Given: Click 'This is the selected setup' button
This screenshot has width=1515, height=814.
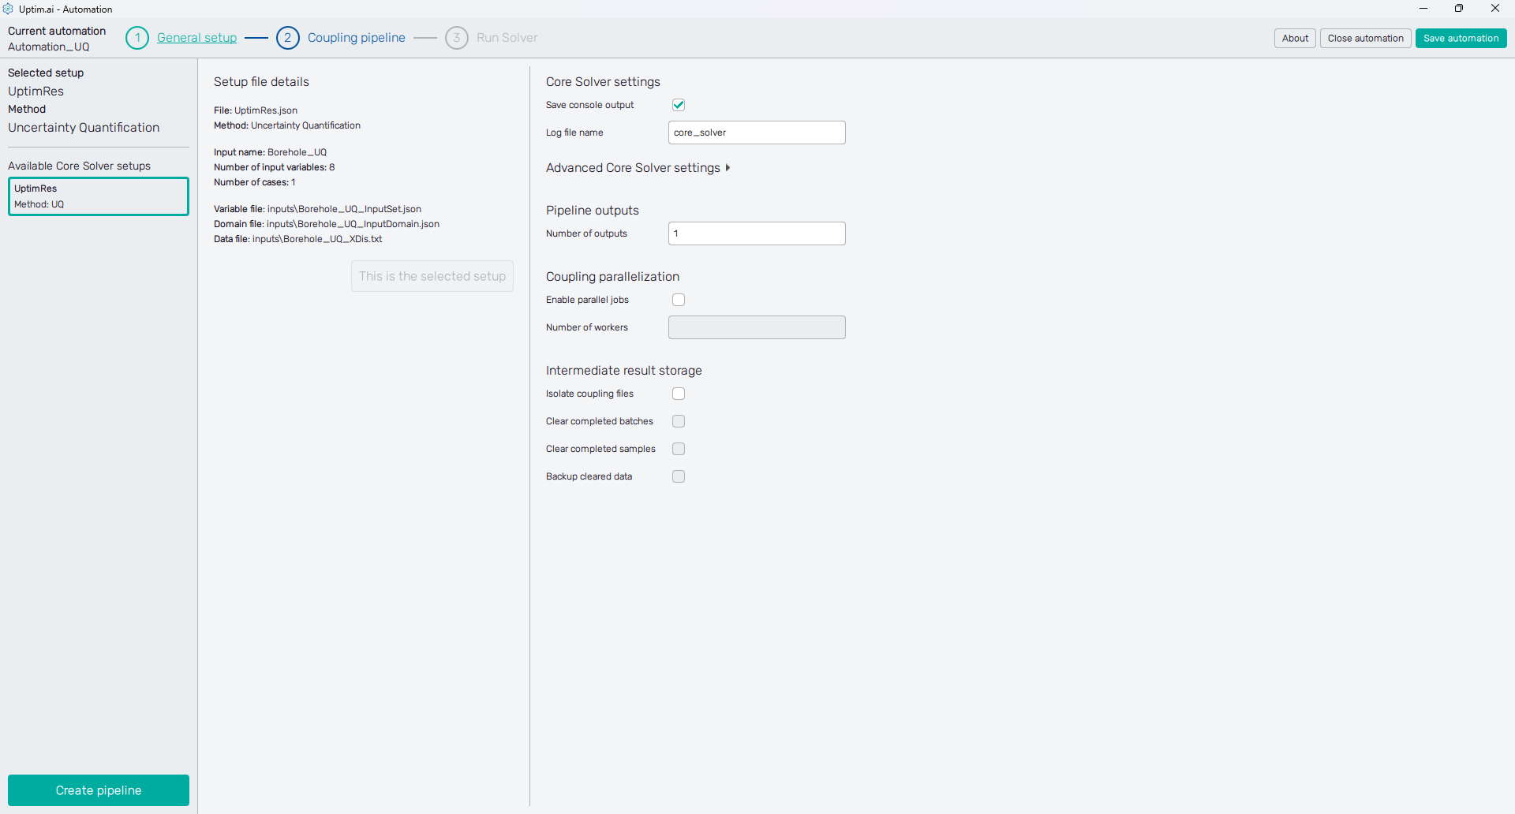Looking at the screenshot, I should (x=432, y=276).
